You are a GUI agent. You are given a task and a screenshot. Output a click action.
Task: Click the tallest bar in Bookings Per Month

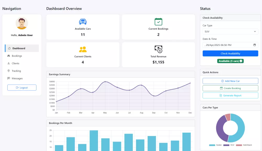(94, 141)
